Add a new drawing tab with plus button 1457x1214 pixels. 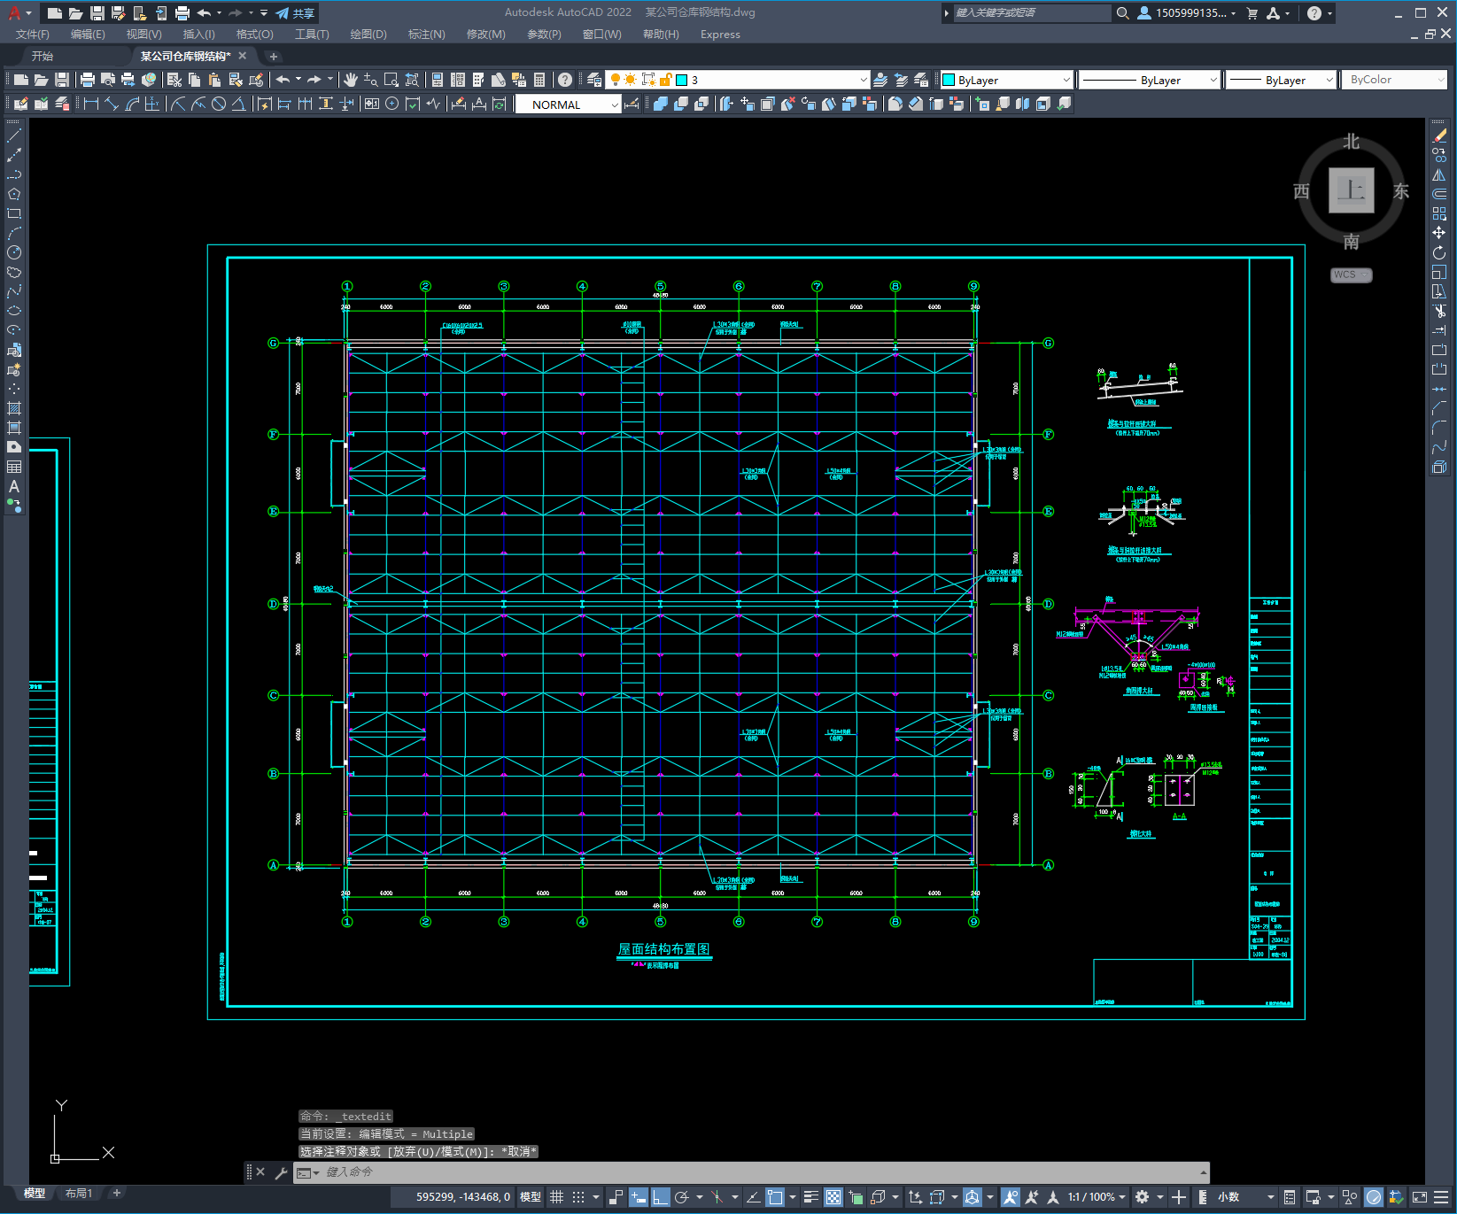pos(274,57)
